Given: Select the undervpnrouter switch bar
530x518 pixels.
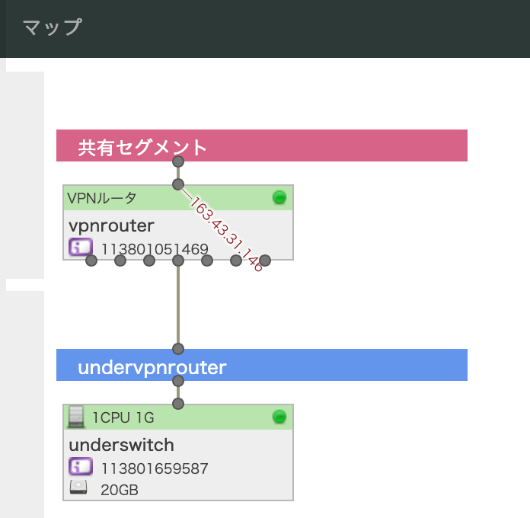Looking at the screenshot, I should (x=262, y=365).
